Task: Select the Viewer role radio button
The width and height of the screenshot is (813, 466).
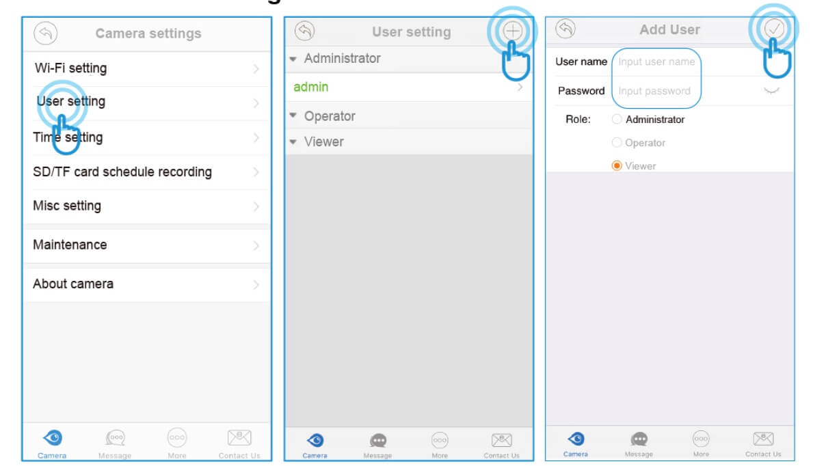Action: pyautogui.click(x=617, y=166)
